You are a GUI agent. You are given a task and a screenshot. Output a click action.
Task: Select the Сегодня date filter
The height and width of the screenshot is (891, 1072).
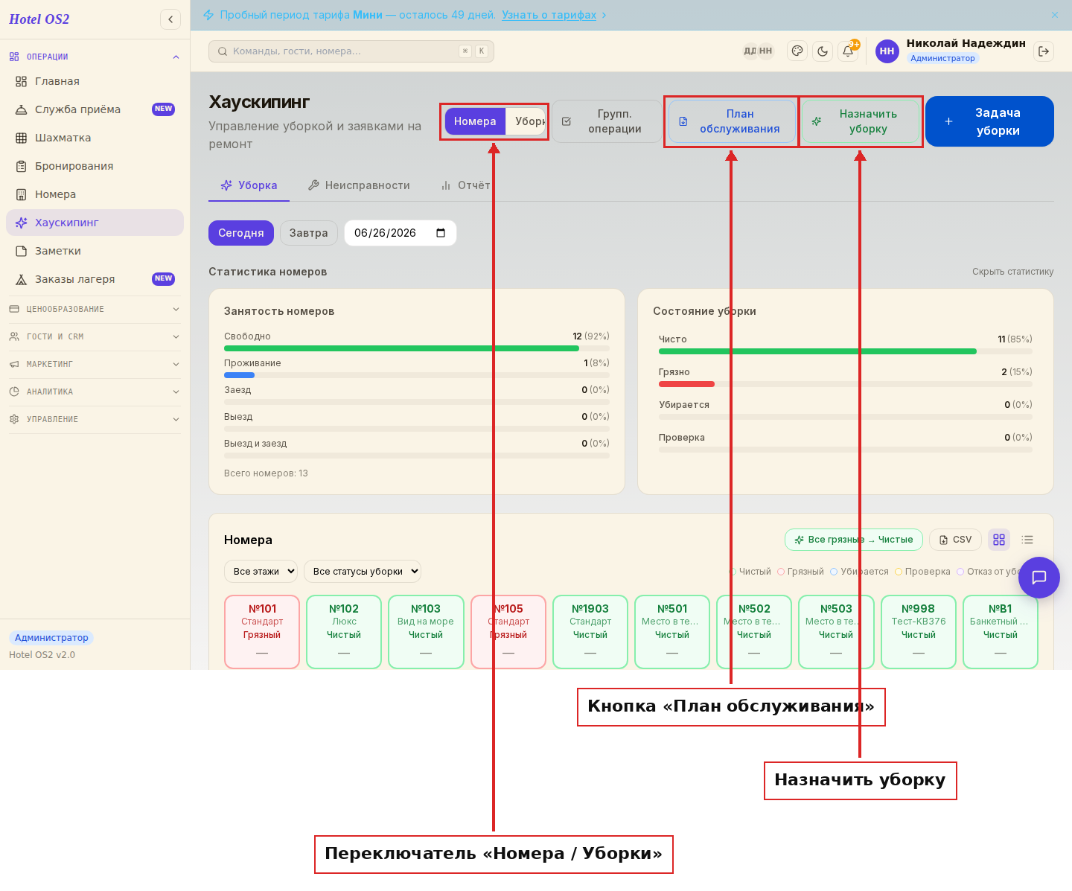(241, 233)
